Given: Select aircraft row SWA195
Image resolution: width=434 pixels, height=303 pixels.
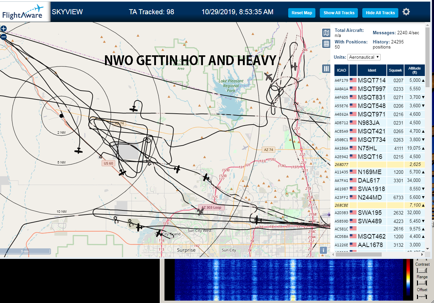Looking at the screenshot, I should click(380, 213).
